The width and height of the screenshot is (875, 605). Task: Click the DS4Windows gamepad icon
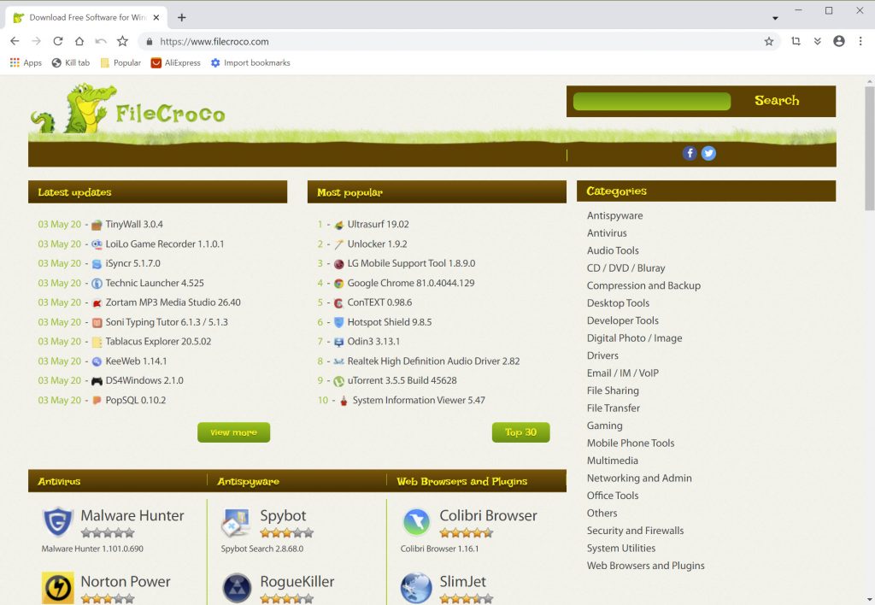[x=97, y=381]
